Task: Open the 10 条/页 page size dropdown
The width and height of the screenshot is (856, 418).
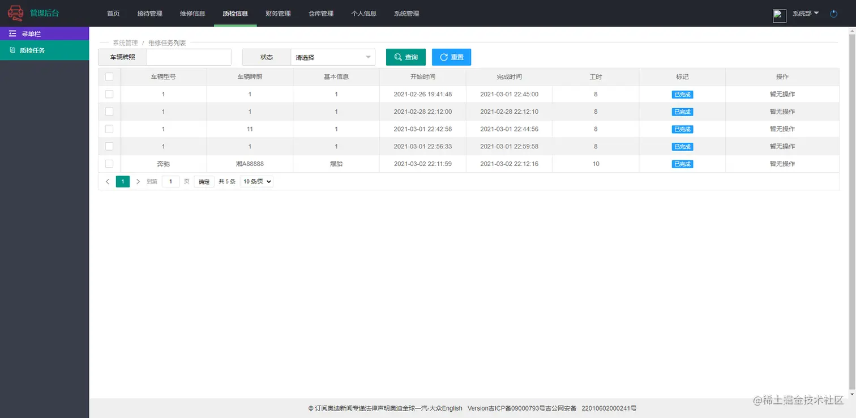Action: point(256,182)
